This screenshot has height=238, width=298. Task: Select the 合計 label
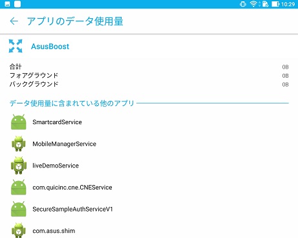pyautogui.click(x=16, y=67)
